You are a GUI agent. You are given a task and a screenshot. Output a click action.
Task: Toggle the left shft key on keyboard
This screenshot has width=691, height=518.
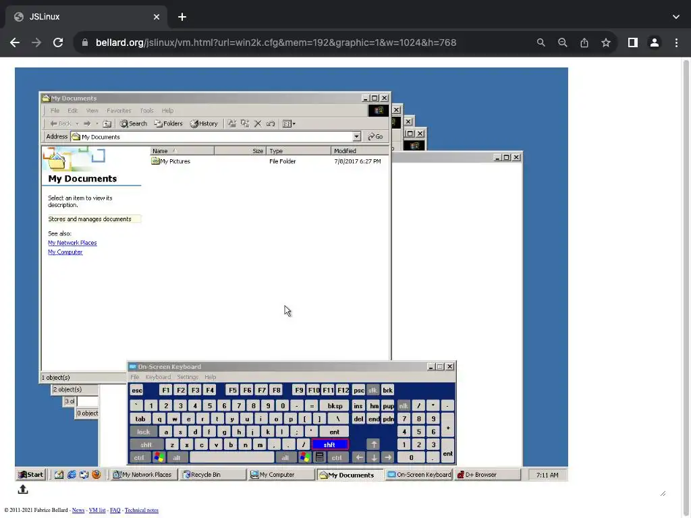(x=146, y=444)
